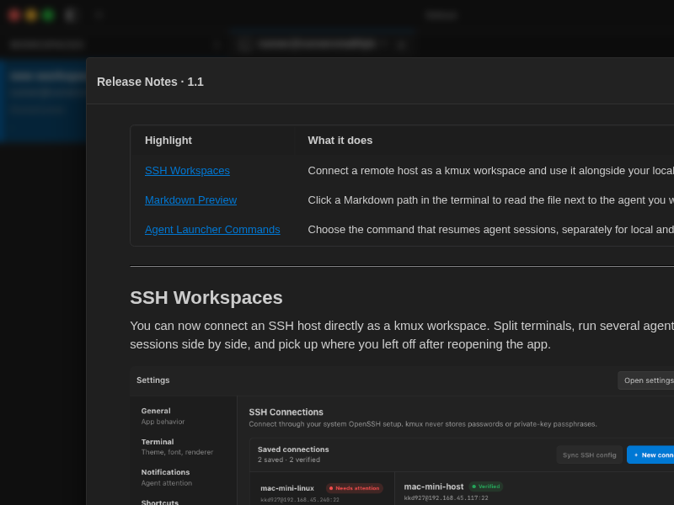Click the Open settings button

(645, 380)
